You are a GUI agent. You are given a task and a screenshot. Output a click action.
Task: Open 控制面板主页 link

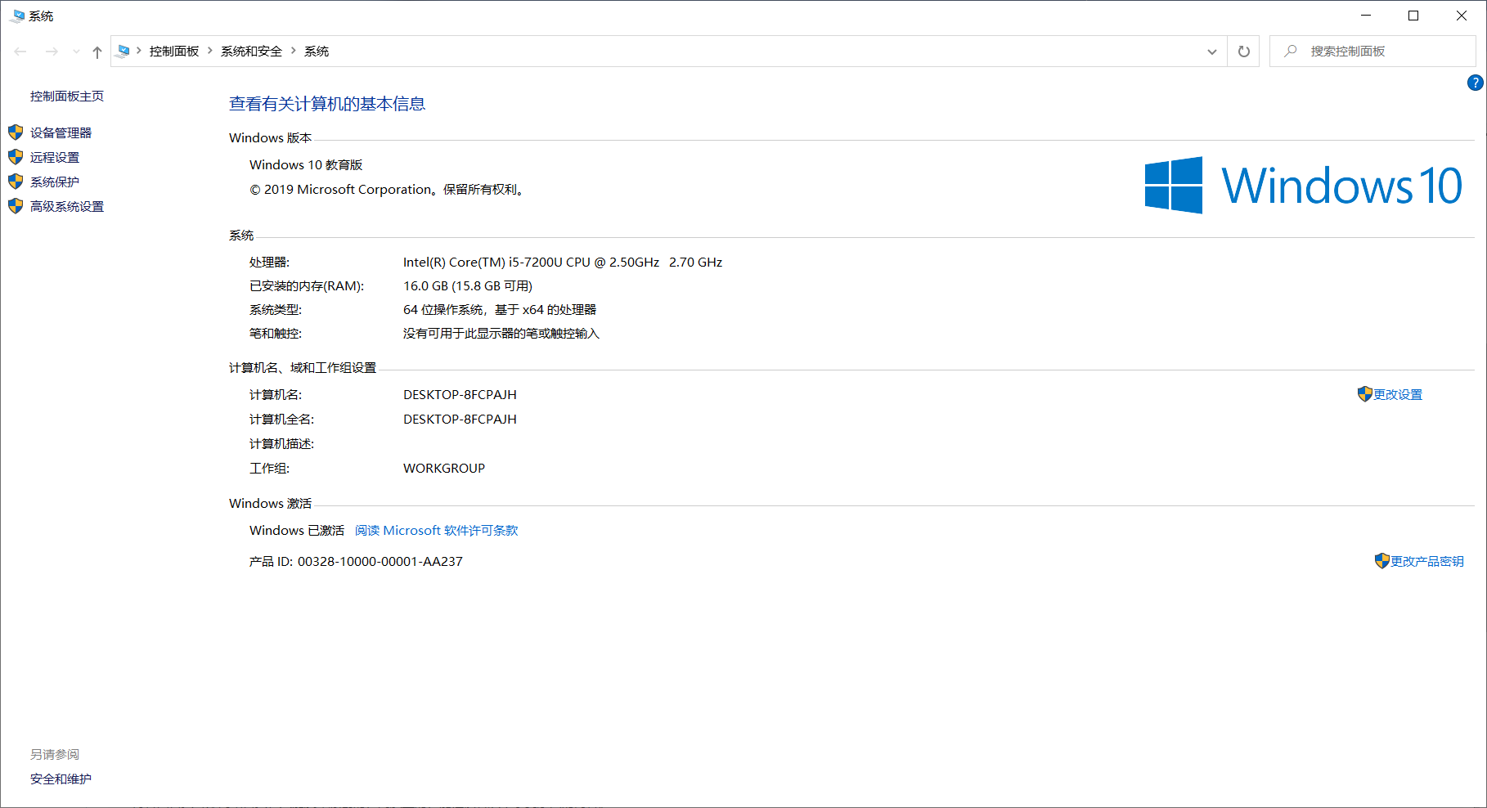[x=67, y=96]
